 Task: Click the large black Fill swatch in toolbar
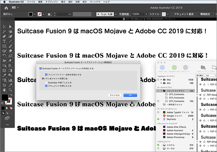coord(5,97)
